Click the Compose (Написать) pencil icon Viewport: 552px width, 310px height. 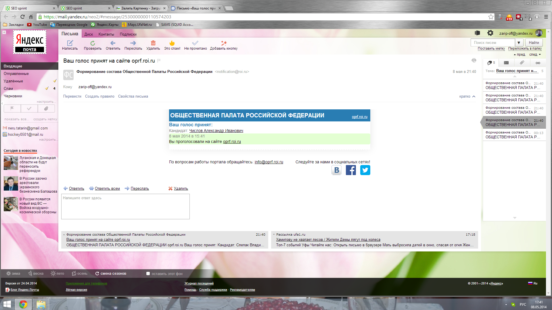pyautogui.click(x=70, y=43)
